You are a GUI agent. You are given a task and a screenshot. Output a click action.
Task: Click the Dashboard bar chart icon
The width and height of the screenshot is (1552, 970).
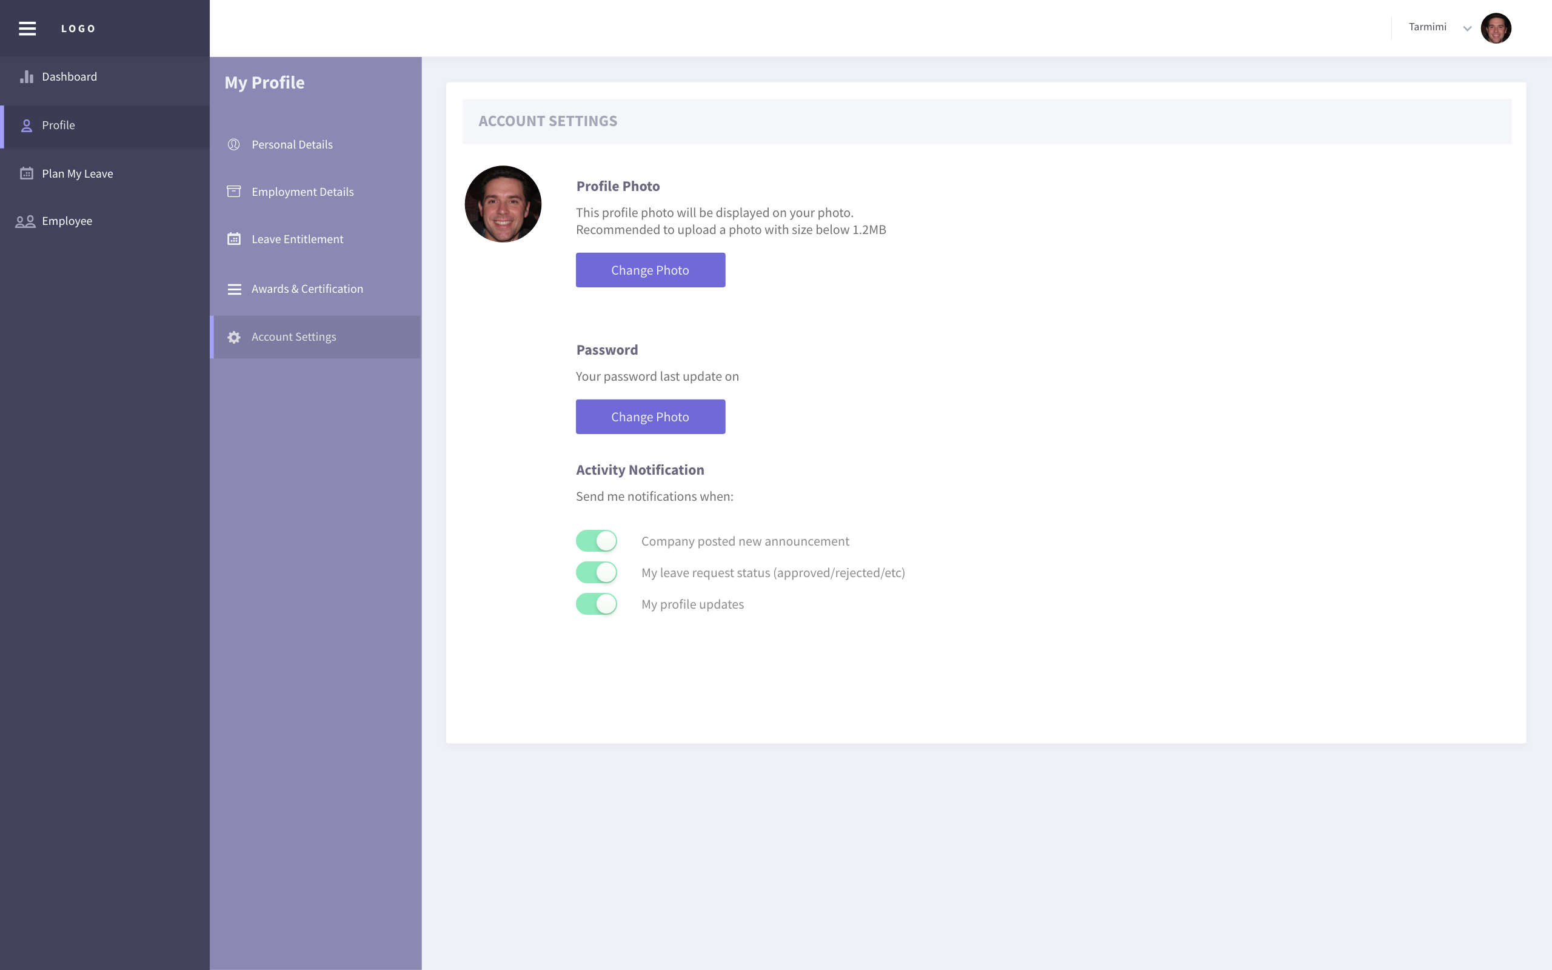[x=26, y=76]
